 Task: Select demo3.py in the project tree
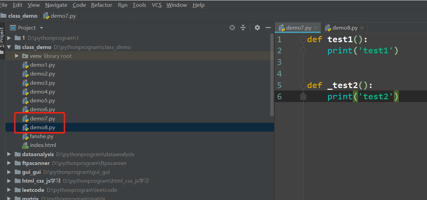tap(42, 83)
